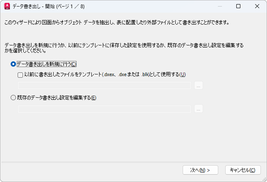Click the データ書き出しを新規に行う(C) label text
This screenshot has height=182, width=267.
[x=47, y=64]
